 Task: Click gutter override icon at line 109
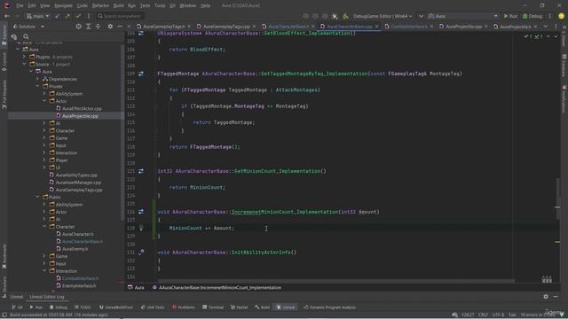(141, 74)
